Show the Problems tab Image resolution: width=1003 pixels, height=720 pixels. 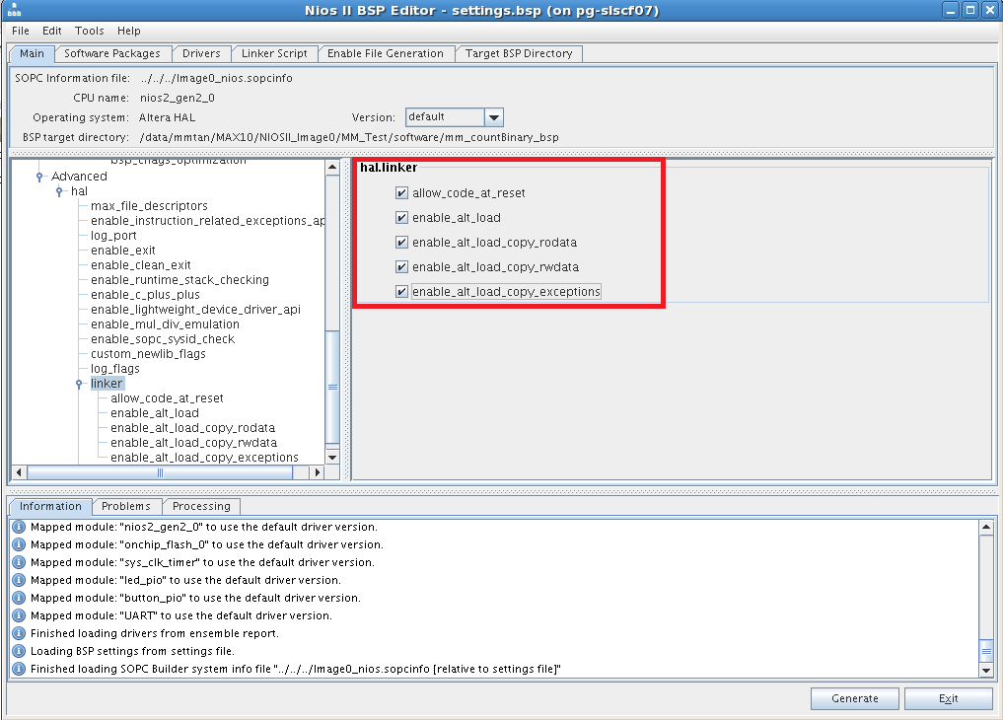click(126, 506)
